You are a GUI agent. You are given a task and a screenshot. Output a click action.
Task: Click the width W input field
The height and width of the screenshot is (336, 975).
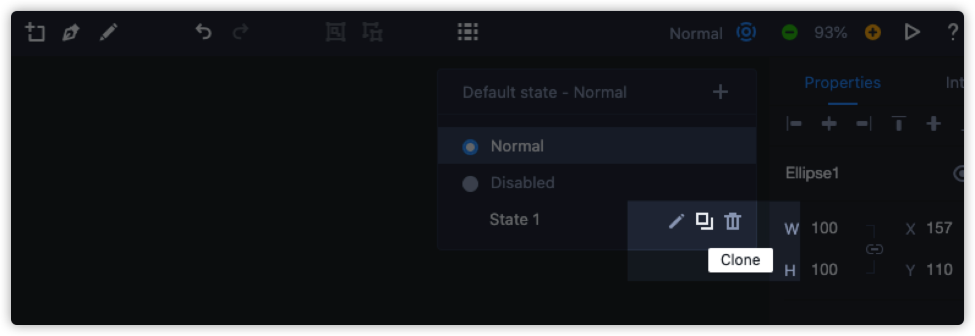pyautogui.click(x=825, y=228)
